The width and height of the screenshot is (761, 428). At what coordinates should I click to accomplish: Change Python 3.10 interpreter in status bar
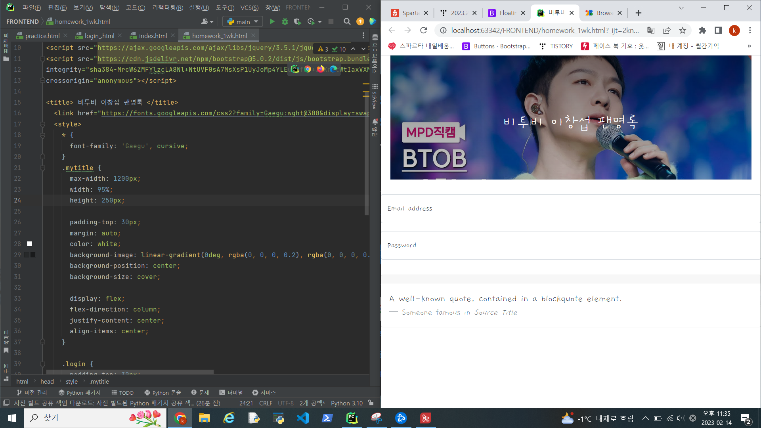click(347, 403)
